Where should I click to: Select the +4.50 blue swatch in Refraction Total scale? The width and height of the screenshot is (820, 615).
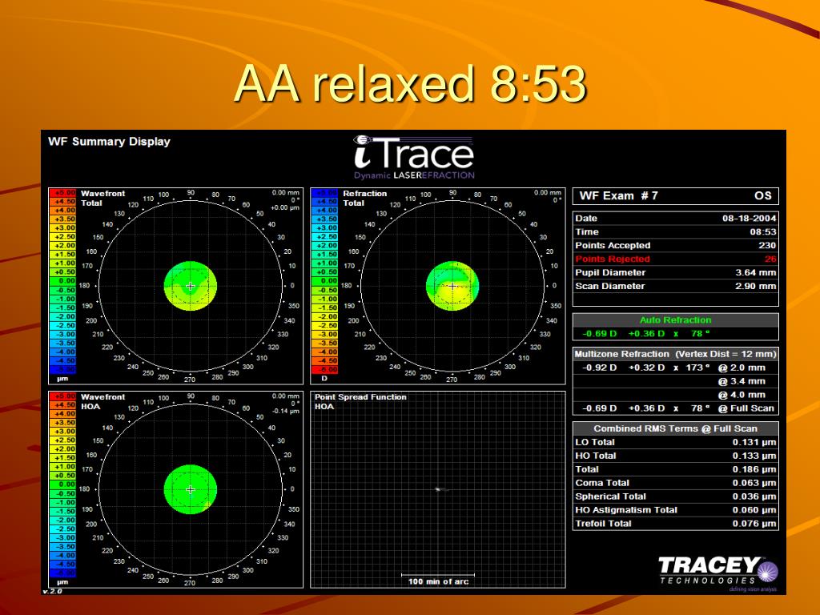[x=325, y=201]
